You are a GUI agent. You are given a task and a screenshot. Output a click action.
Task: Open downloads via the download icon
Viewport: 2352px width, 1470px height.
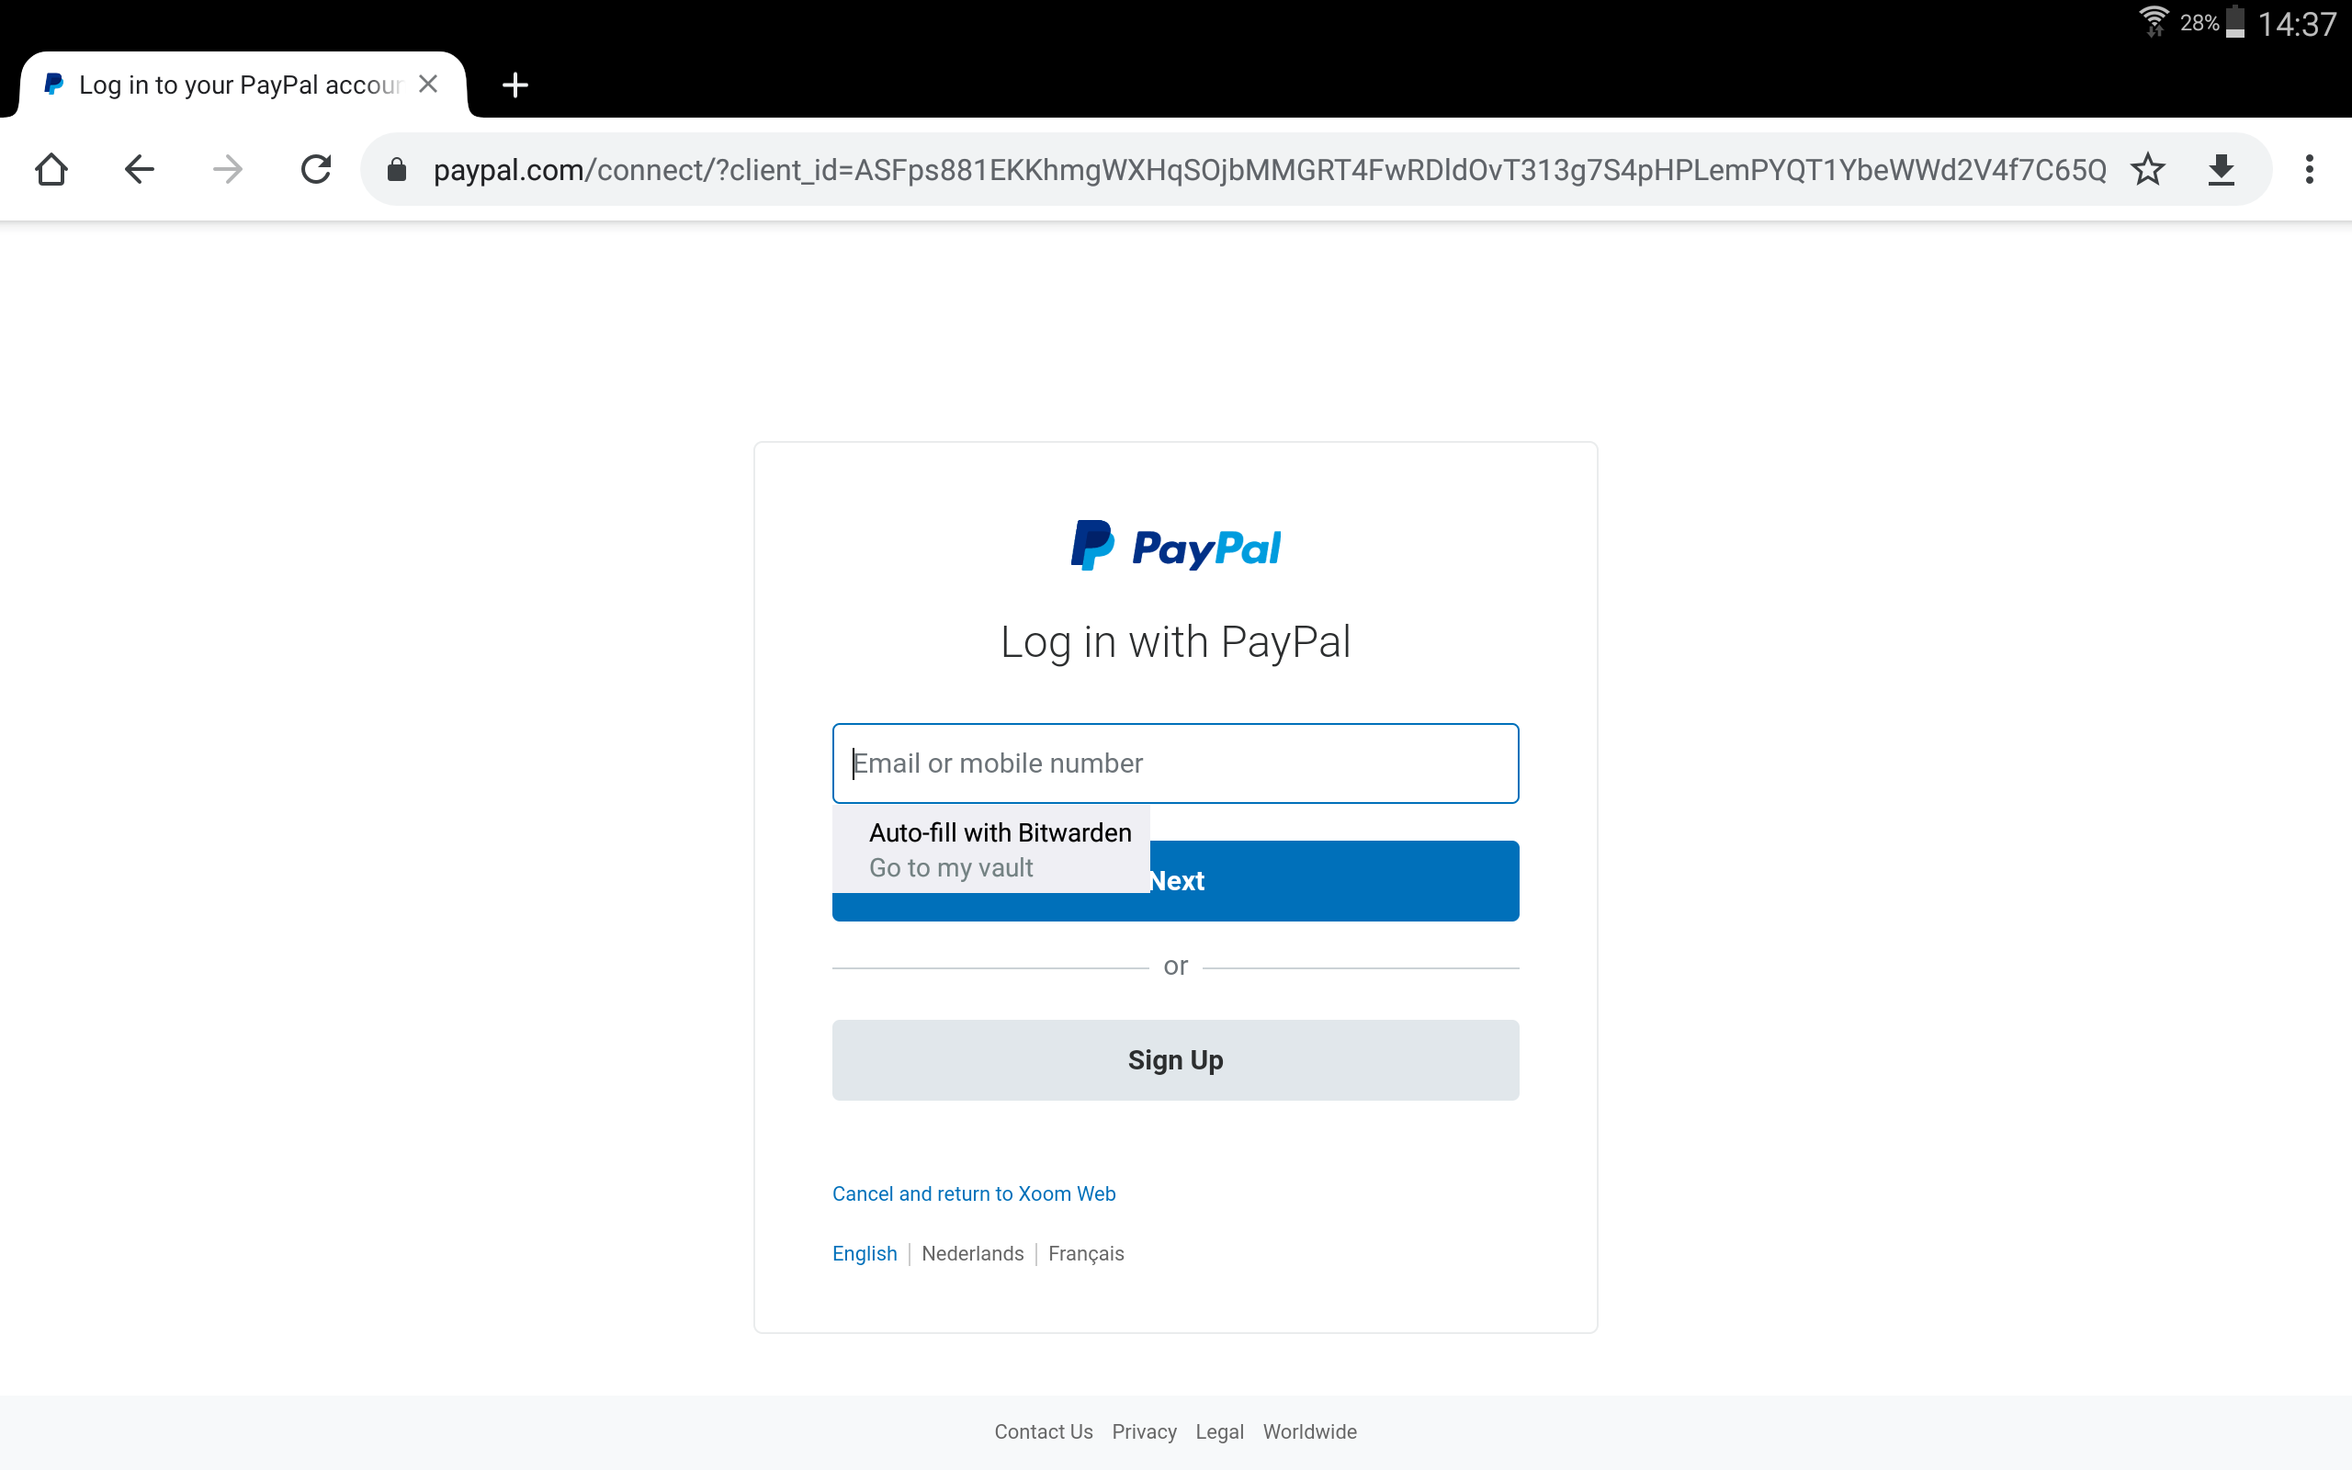tap(2222, 169)
